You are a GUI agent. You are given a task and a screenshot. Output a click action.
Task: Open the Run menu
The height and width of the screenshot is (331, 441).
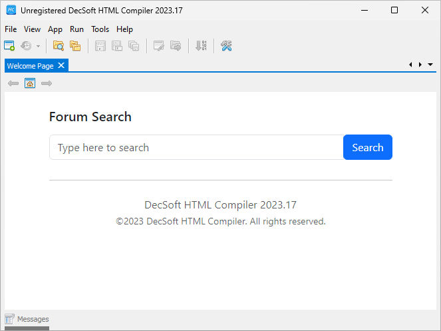point(76,29)
